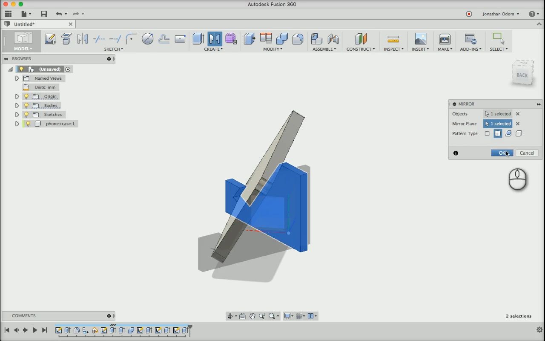
Task: Open the SKETCH menu
Action: tap(114, 49)
